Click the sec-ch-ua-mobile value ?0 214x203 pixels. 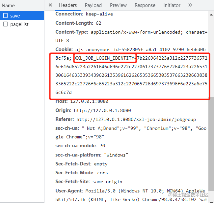point(102,146)
